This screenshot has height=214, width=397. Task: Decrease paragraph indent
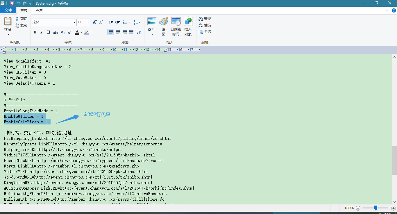click(111, 22)
